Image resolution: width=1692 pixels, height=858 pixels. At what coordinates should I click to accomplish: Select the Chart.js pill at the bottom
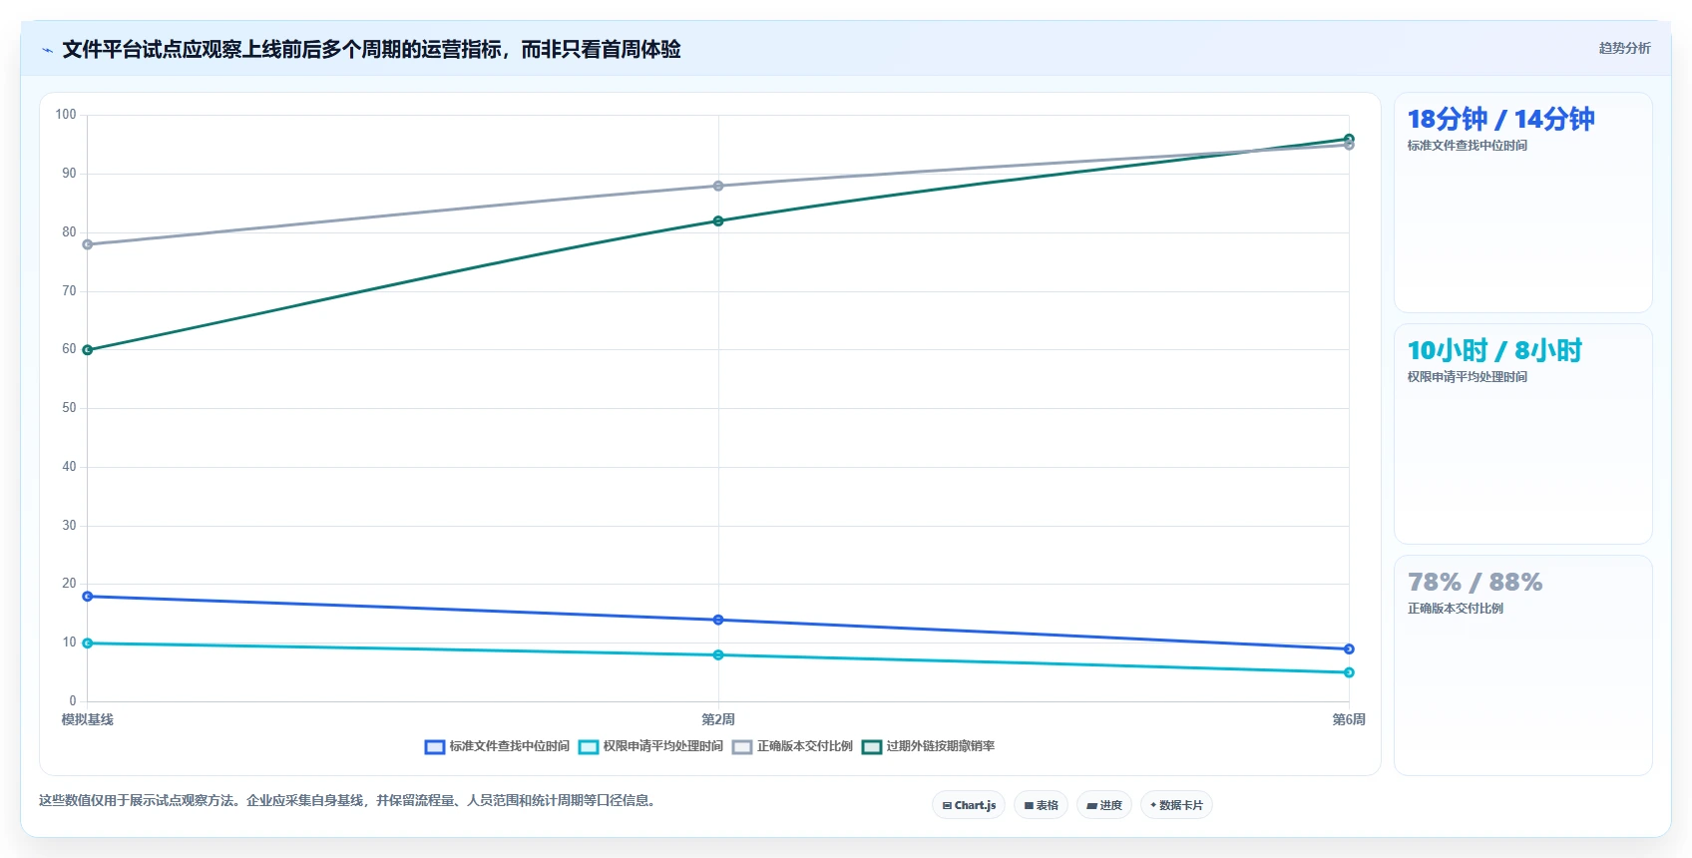point(969,805)
